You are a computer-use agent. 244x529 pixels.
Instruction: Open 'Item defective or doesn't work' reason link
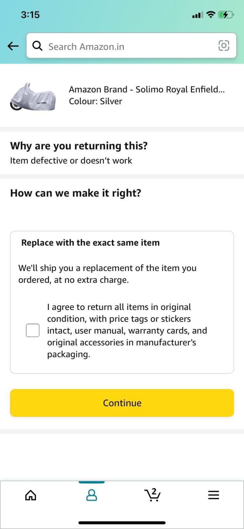(70, 160)
